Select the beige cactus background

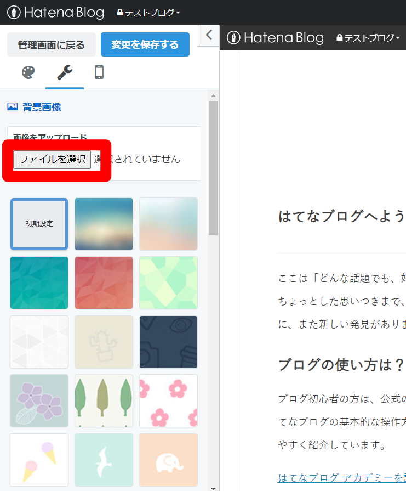point(104,342)
